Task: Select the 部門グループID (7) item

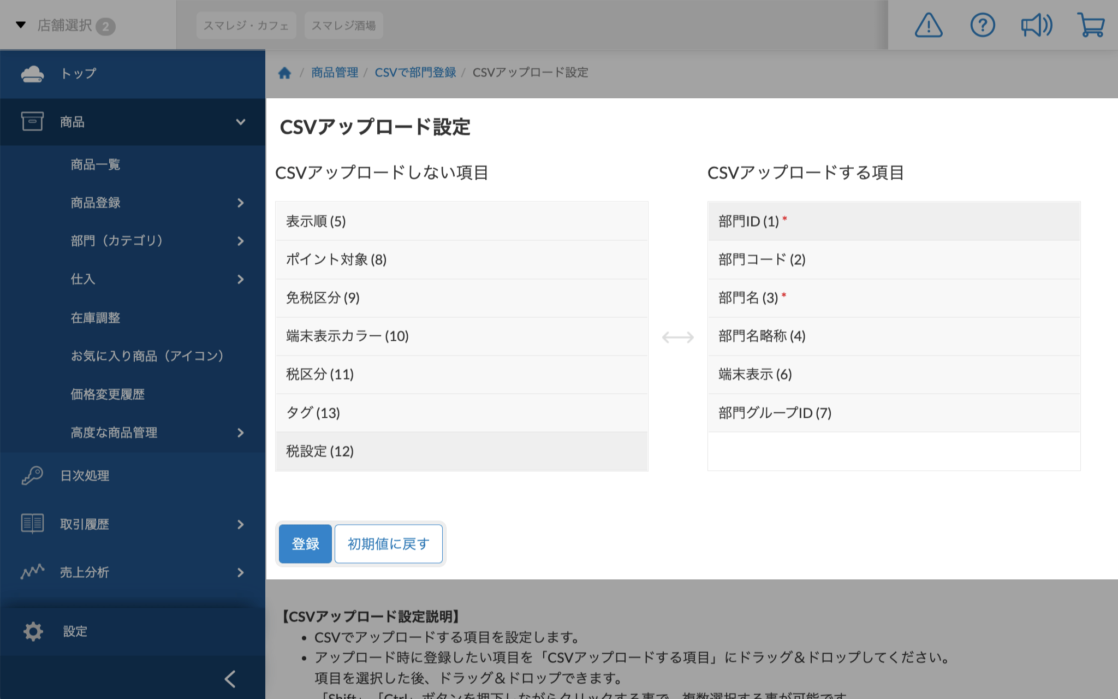Action: coord(894,413)
